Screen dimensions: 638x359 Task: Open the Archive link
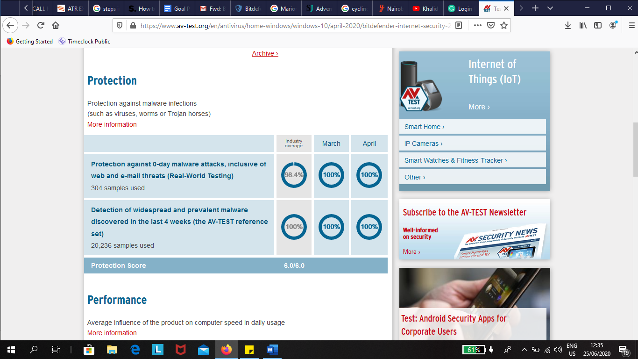coord(265,53)
